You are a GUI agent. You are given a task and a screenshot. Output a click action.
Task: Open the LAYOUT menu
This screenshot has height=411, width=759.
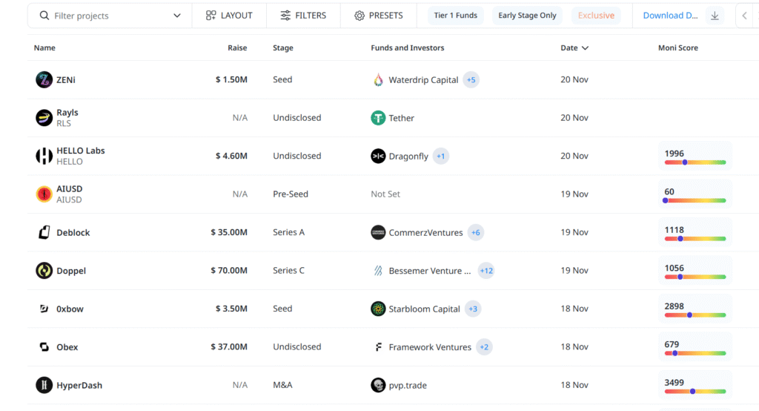(x=229, y=16)
